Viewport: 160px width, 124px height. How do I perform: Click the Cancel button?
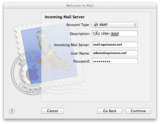point(53,111)
